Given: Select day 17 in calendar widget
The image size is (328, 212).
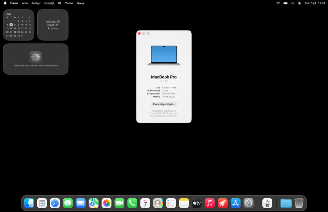Looking at the screenshot, I should pyautogui.click(x=22, y=28).
